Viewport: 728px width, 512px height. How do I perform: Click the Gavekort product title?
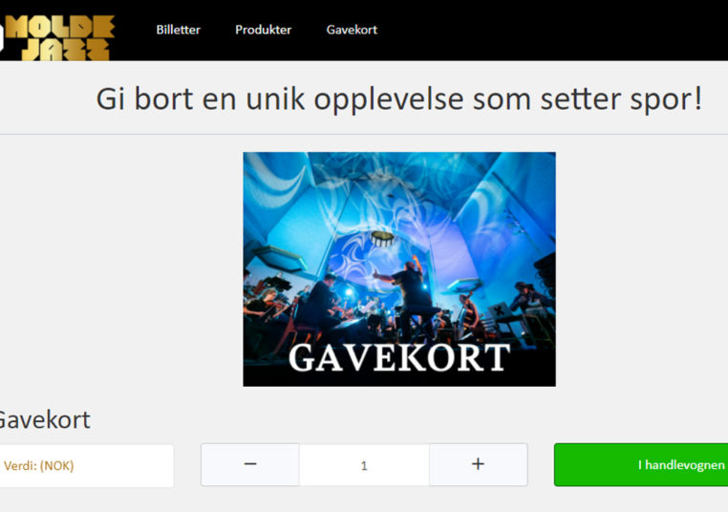coord(45,420)
